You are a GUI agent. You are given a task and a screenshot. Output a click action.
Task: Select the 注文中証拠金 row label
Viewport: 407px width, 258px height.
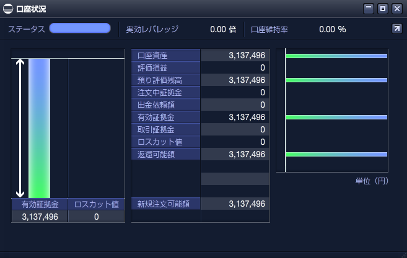pyautogui.click(x=166, y=93)
